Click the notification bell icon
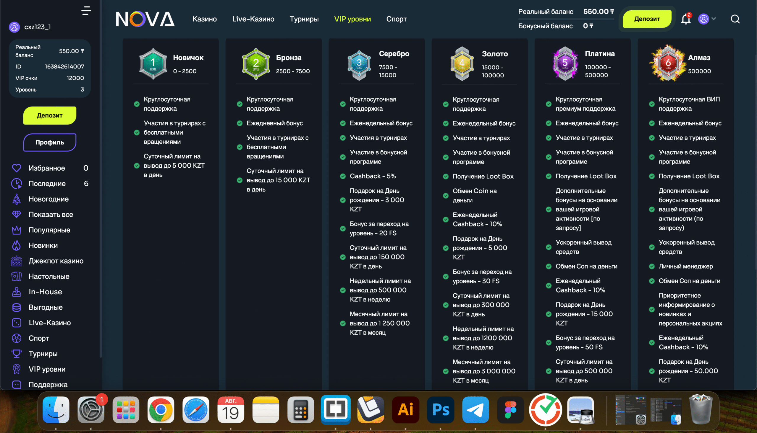Screen dimensions: 757x433 point(685,19)
